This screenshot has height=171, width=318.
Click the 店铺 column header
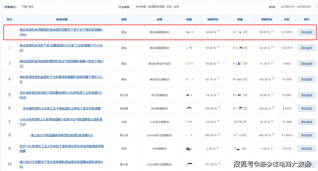click(159, 19)
